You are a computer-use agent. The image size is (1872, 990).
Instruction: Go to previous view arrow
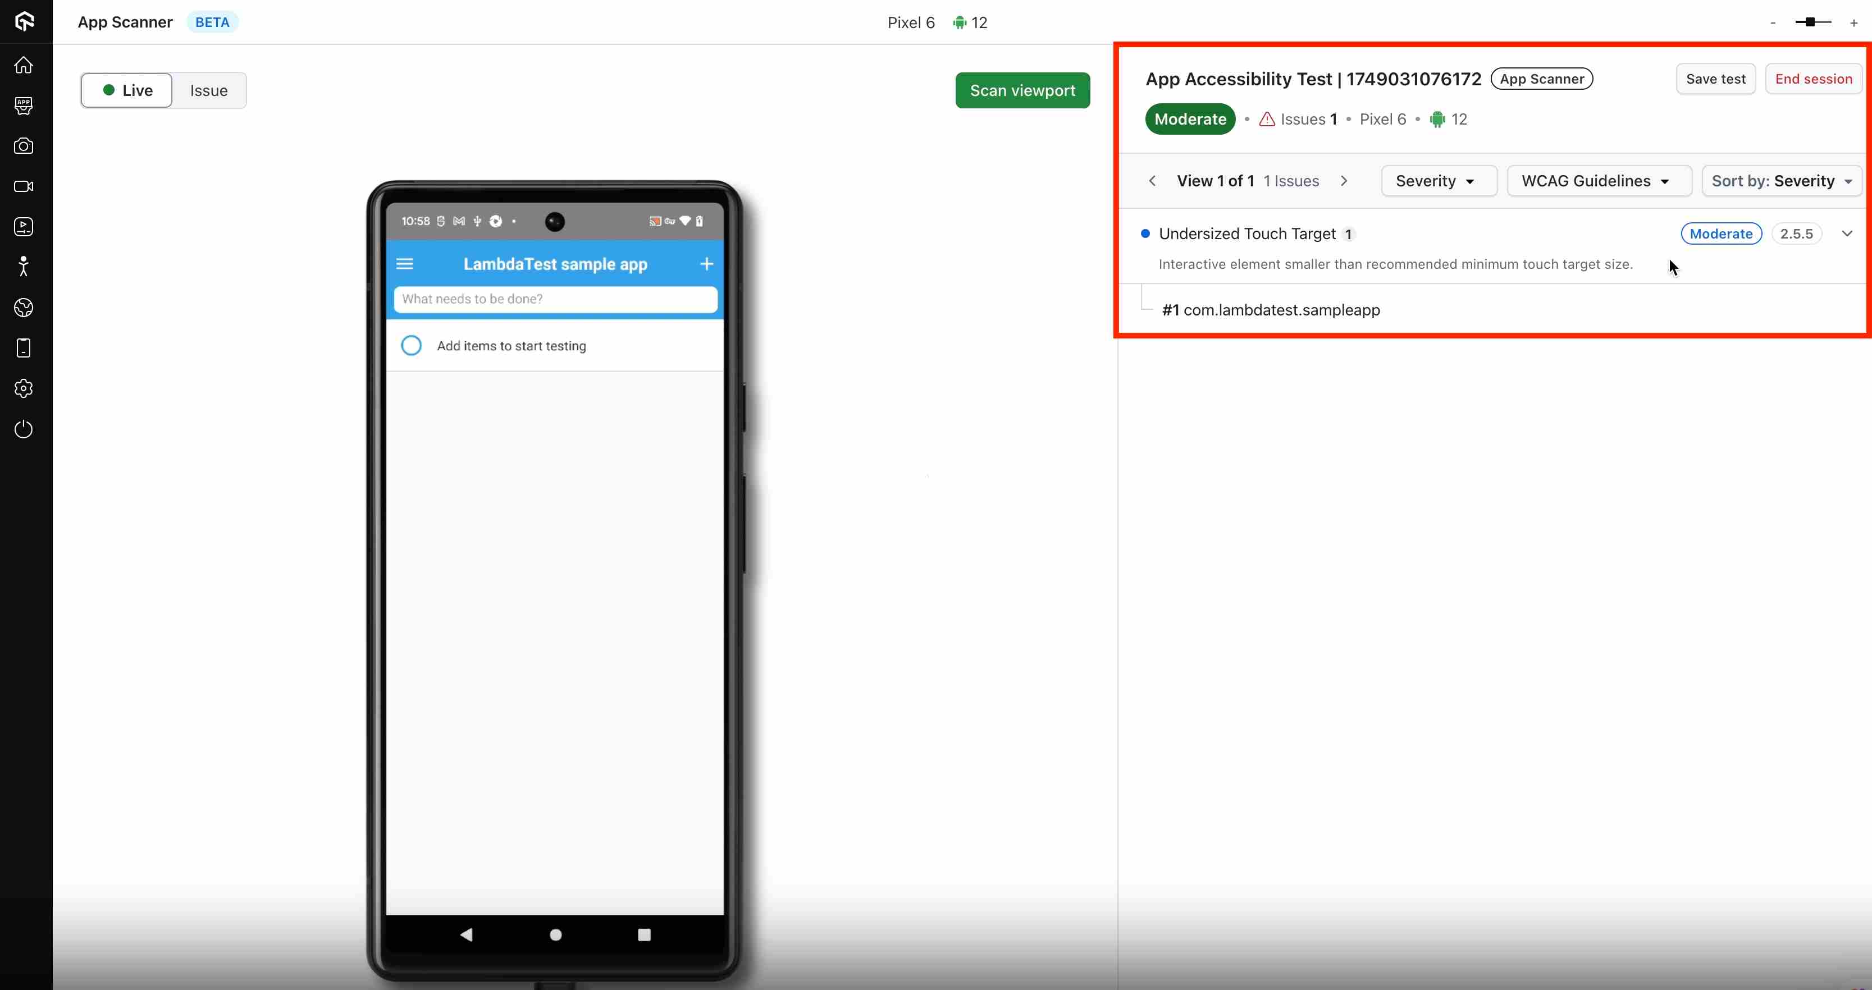pyautogui.click(x=1153, y=181)
